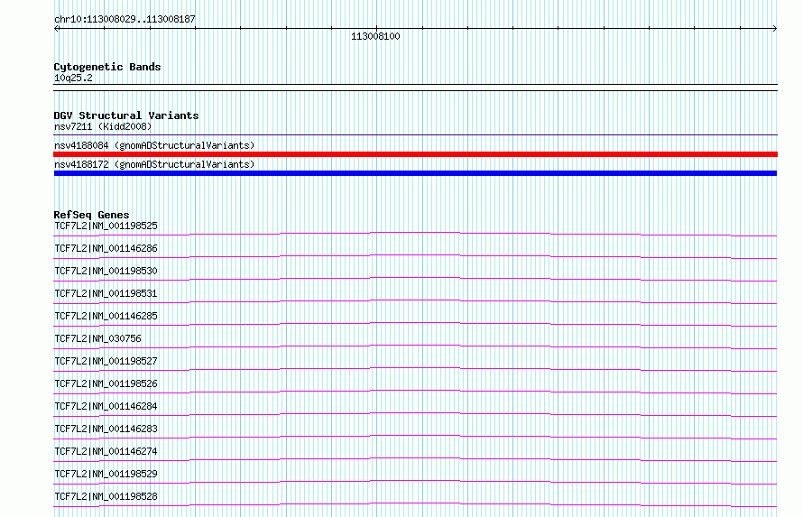This screenshot has width=803, height=517.
Task: Click the nsv4188172 gnomAD variant label
Action: pyautogui.click(x=154, y=164)
